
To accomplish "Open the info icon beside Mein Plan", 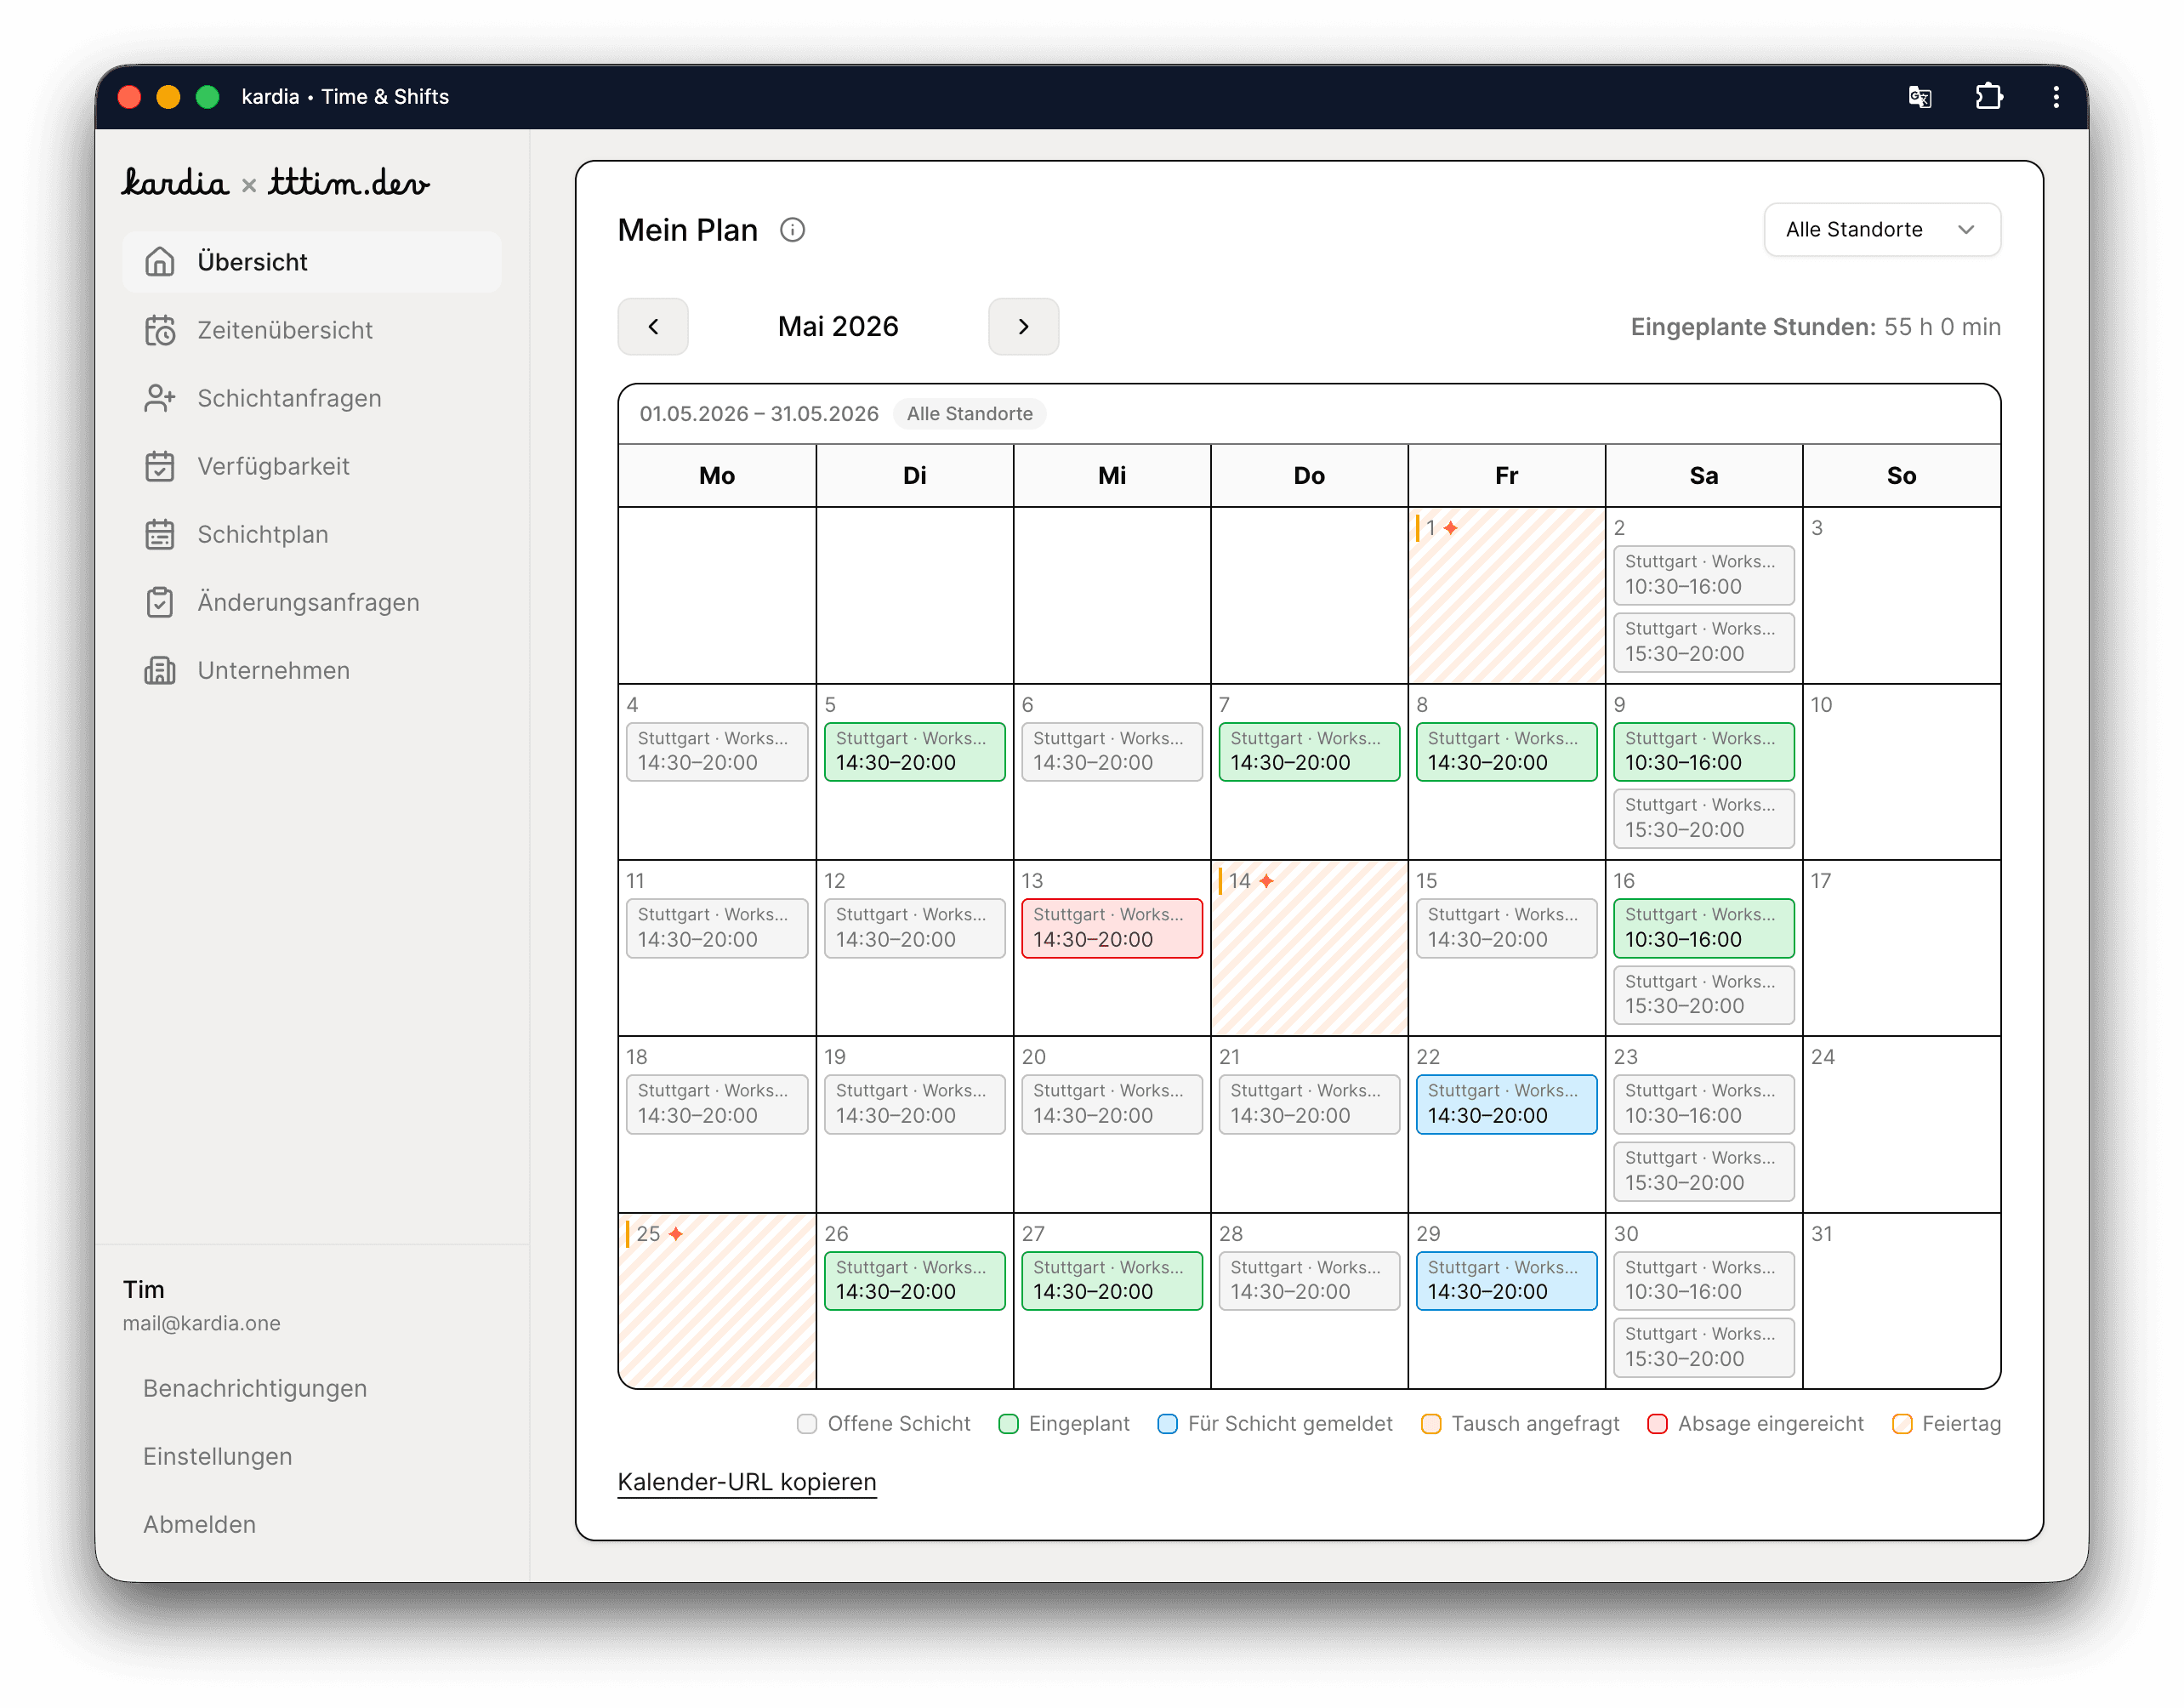I will coord(792,230).
